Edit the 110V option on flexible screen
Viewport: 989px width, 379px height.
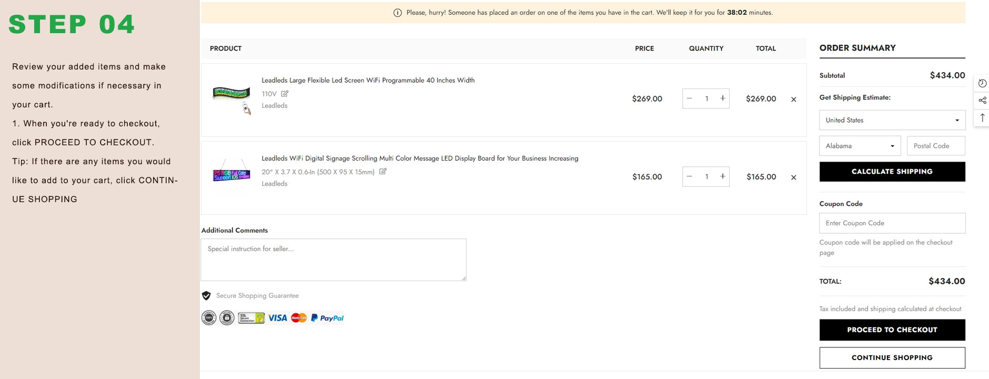click(x=285, y=94)
